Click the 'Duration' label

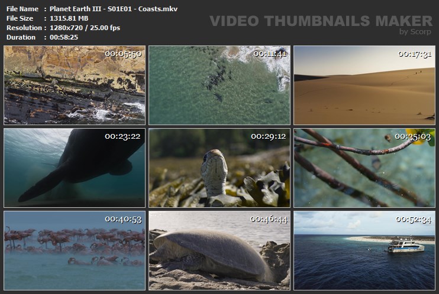(21, 37)
